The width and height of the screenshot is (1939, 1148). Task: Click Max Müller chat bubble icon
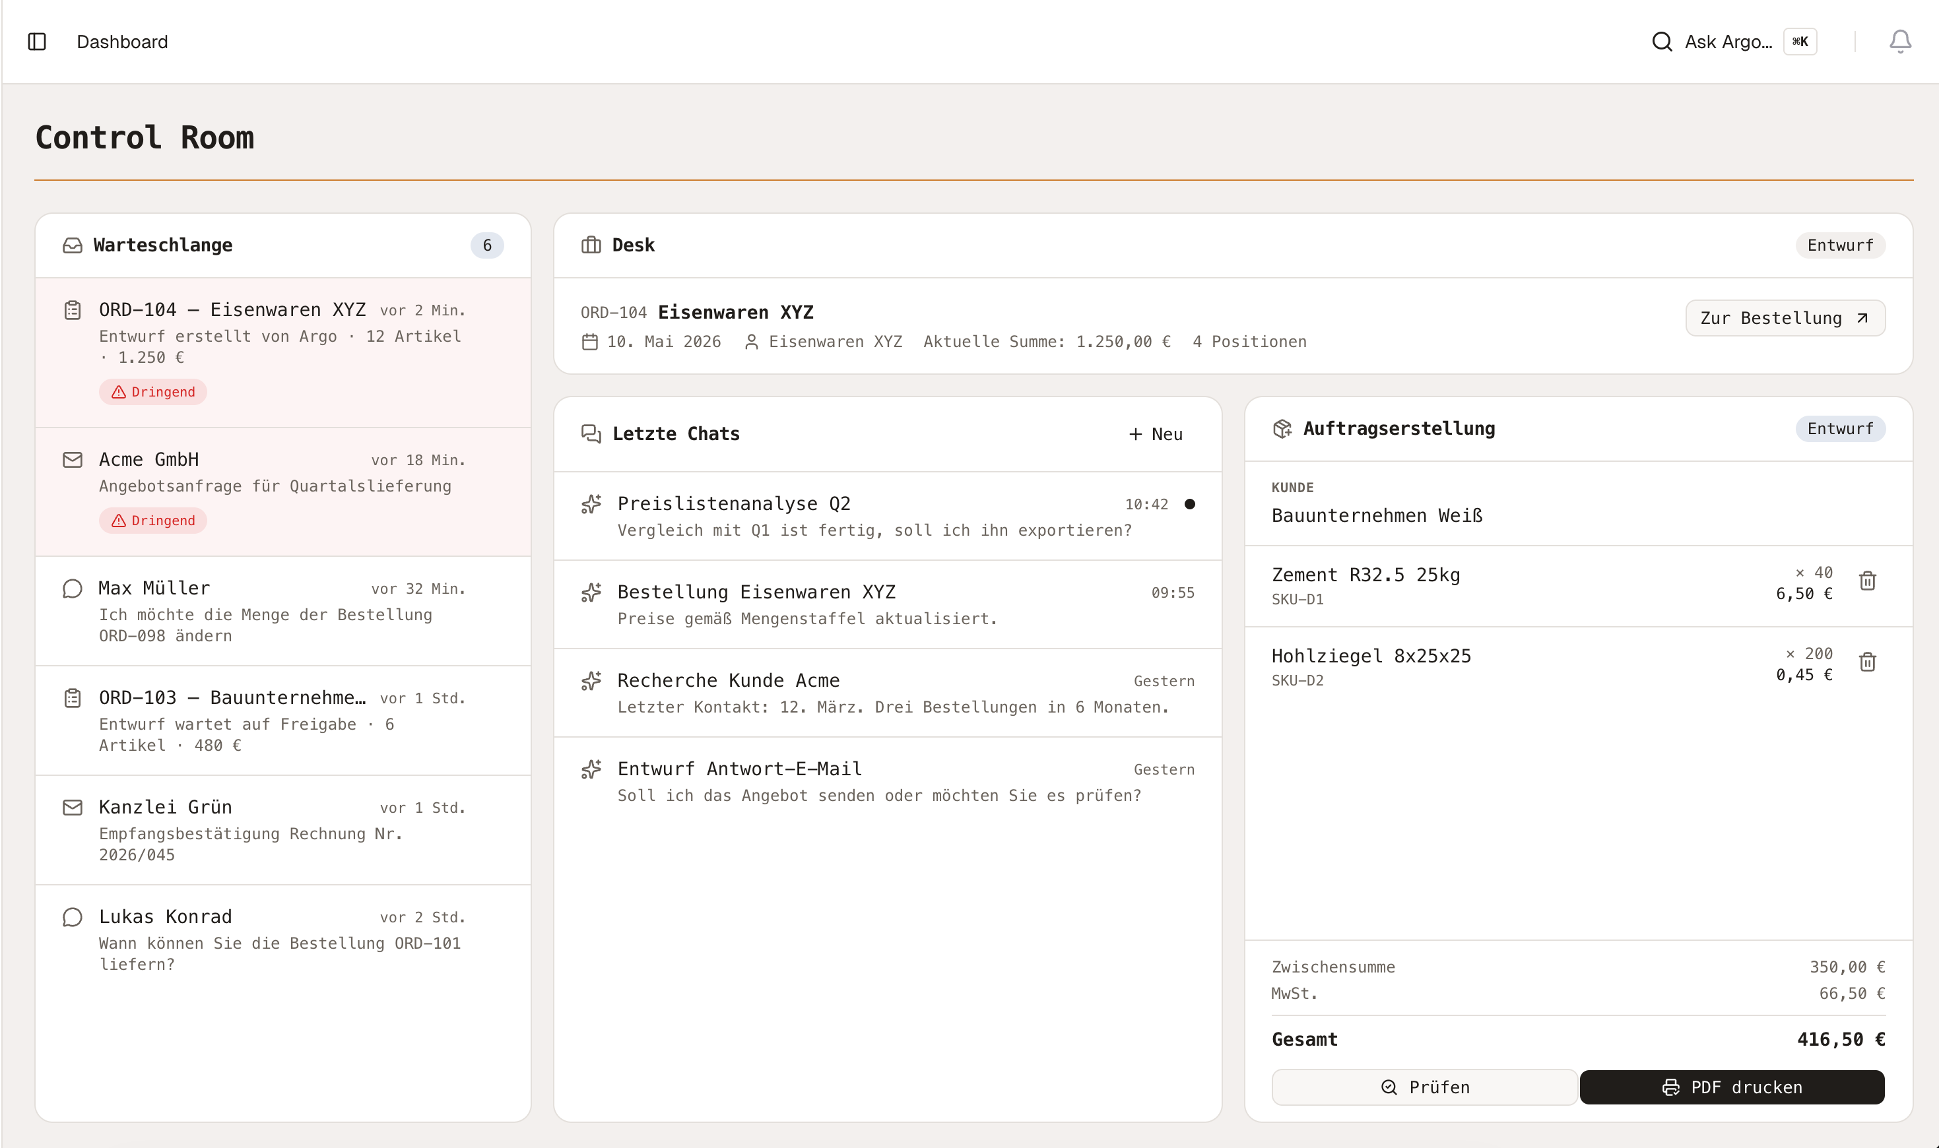pos(73,589)
